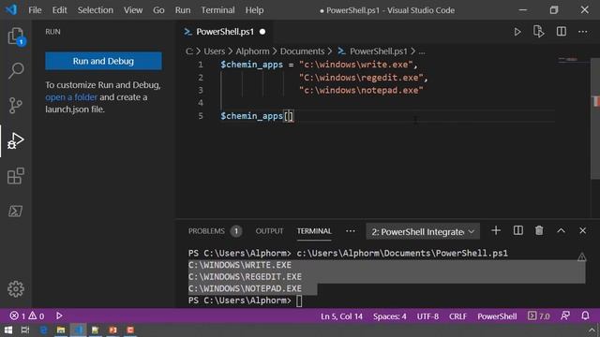
Task: Click the Documents breadcrumb segment
Action: point(302,51)
